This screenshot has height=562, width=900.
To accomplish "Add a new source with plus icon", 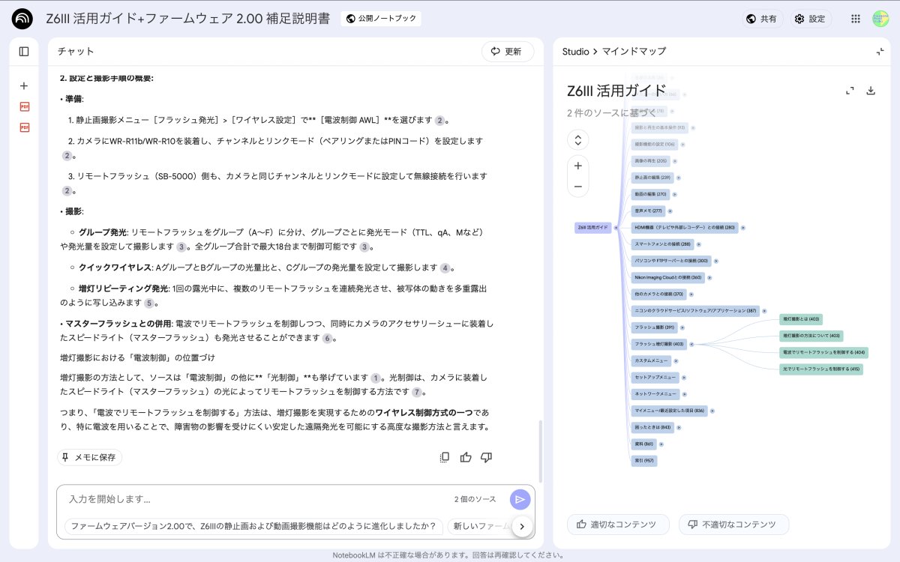I will 24,86.
